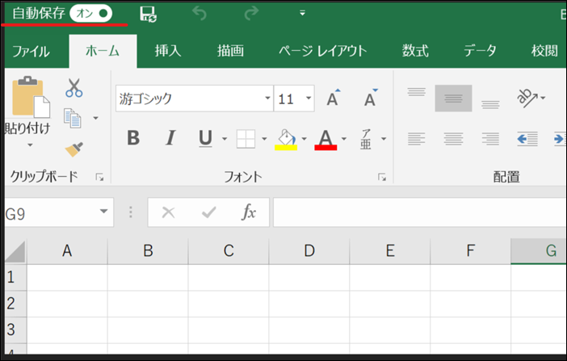Select row 3 header
The image size is (567, 361).
pyautogui.click(x=15, y=330)
